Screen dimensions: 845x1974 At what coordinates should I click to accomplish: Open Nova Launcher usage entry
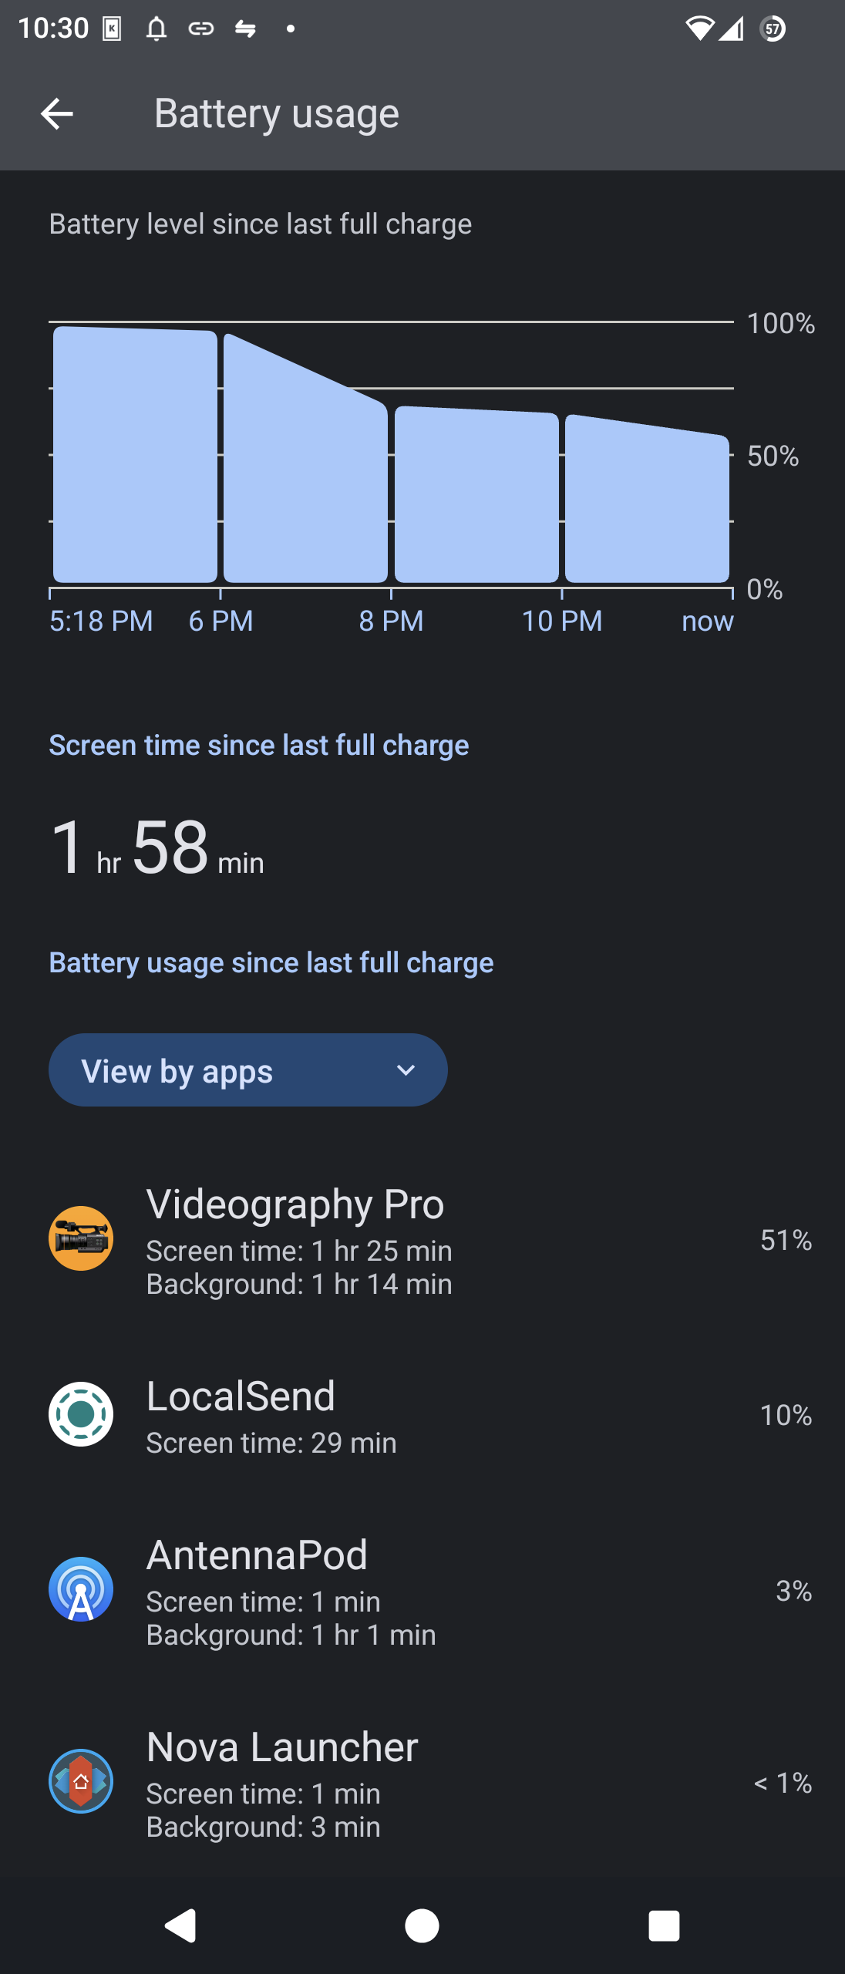tap(422, 1782)
